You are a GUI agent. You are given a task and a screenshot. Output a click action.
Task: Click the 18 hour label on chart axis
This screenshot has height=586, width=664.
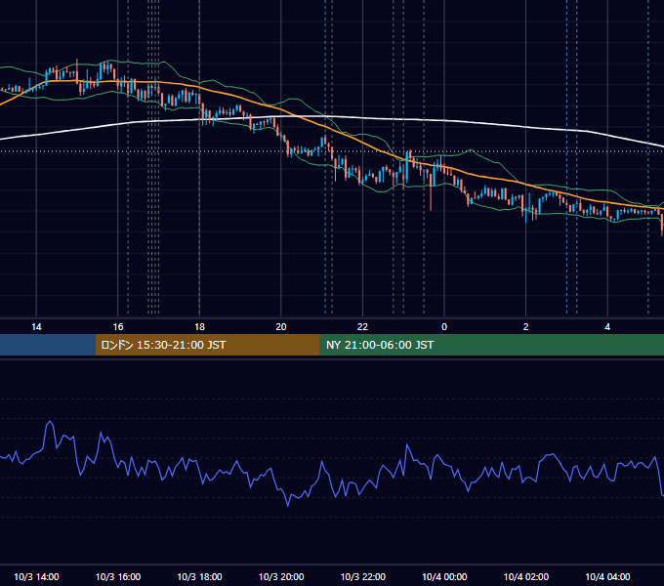[199, 327]
